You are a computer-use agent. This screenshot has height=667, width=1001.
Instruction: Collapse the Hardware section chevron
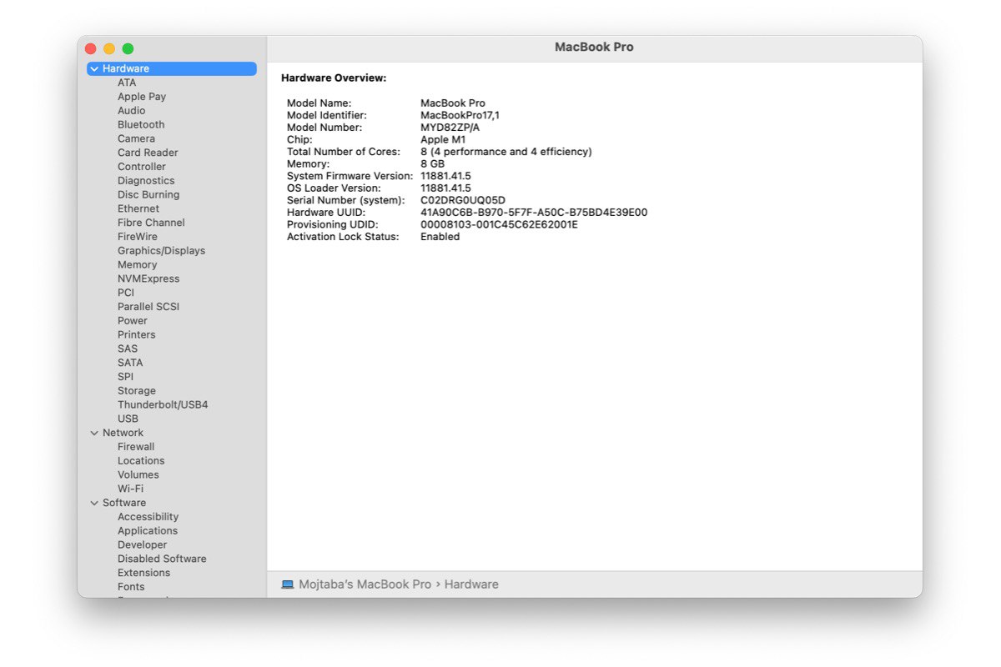tap(94, 69)
